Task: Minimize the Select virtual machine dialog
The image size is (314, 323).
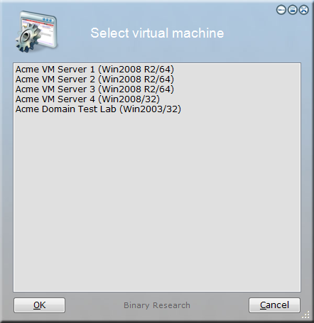Action: (x=281, y=10)
